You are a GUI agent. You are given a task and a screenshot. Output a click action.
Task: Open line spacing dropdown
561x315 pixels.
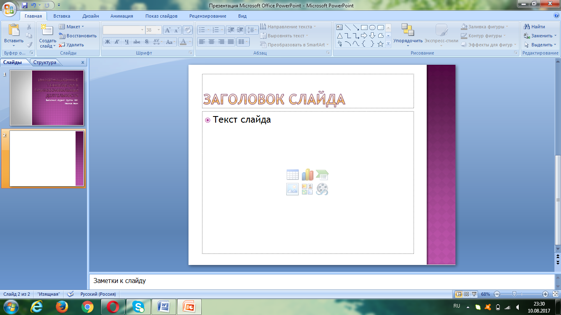[x=252, y=30]
